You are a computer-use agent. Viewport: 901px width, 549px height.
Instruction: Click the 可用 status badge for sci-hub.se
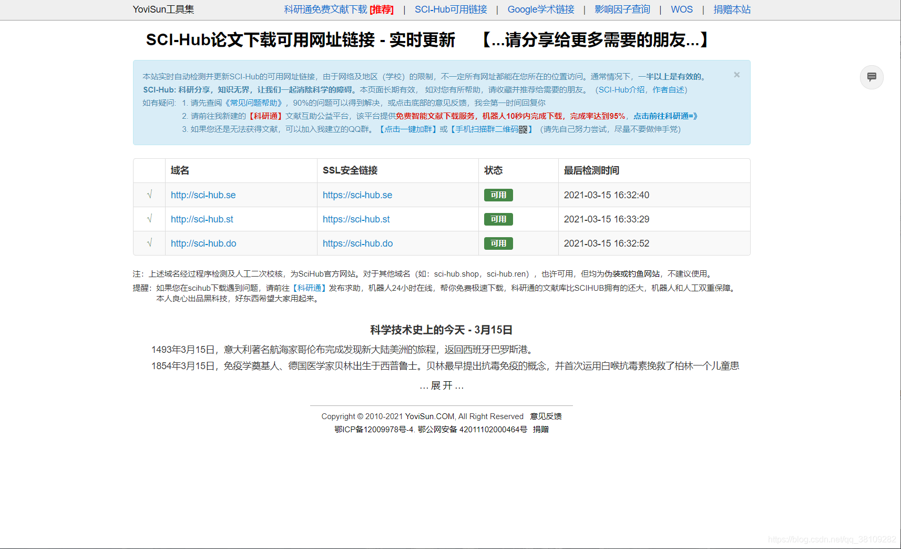pos(498,195)
